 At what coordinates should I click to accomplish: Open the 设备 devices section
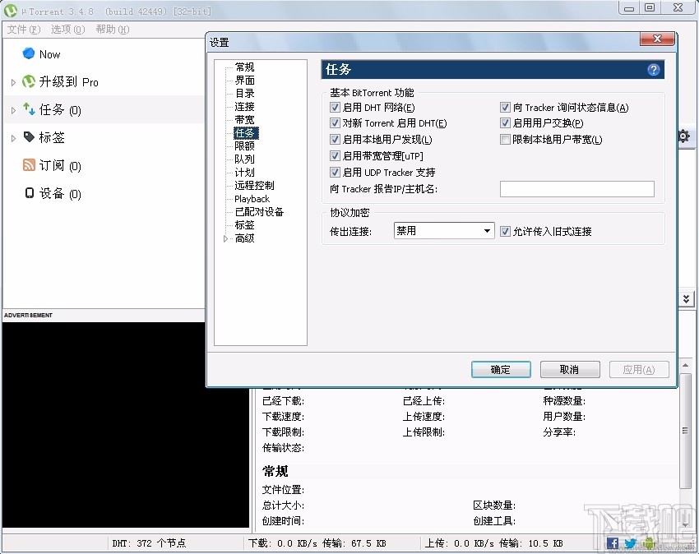pyautogui.click(x=29, y=193)
